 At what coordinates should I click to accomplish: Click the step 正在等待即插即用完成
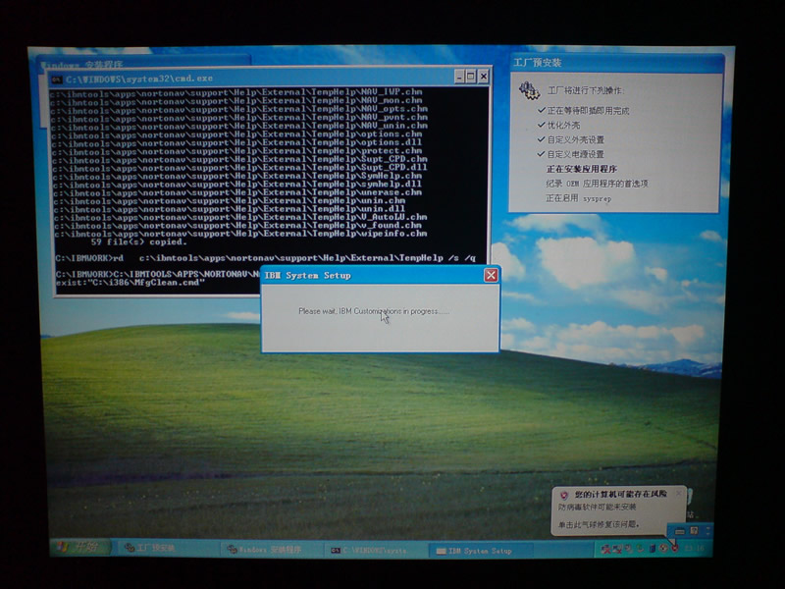click(588, 111)
